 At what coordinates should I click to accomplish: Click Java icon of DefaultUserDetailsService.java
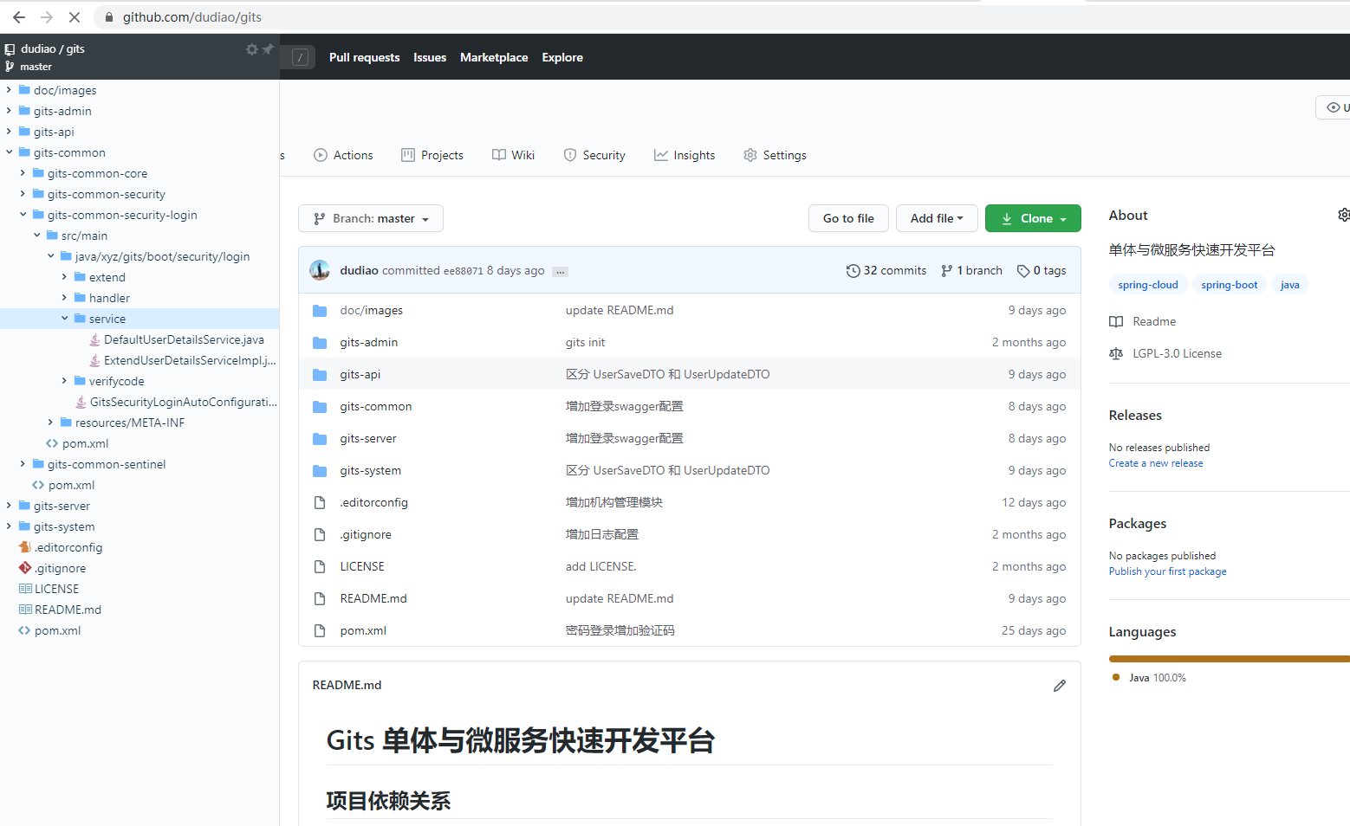pos(94,339)
